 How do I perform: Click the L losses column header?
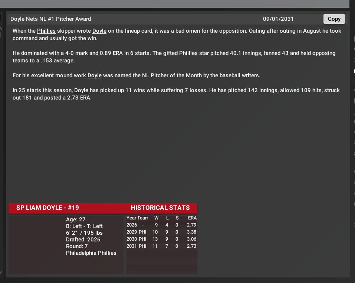tap(167, 218)
